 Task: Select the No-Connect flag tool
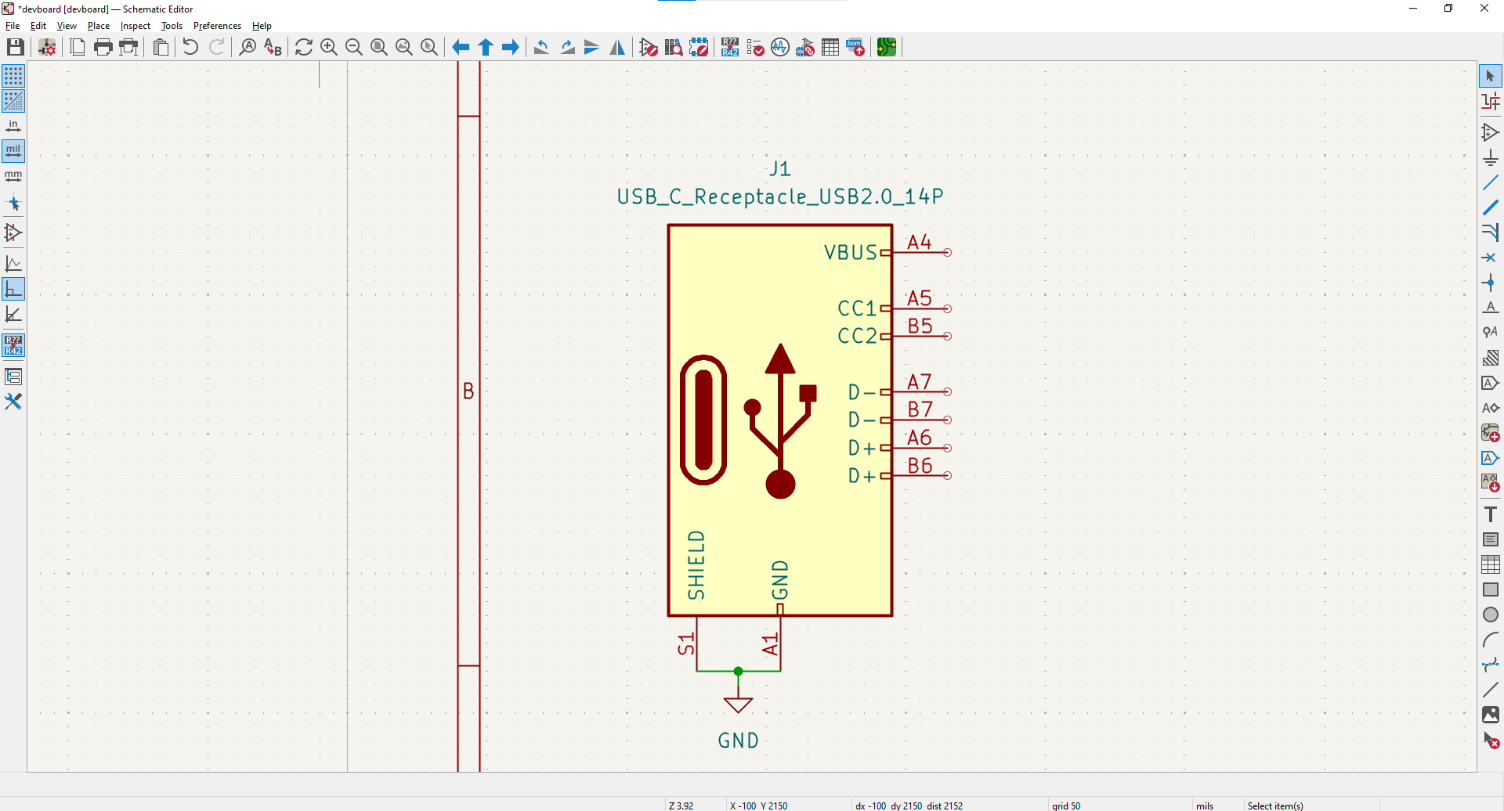pos(1490,258)
